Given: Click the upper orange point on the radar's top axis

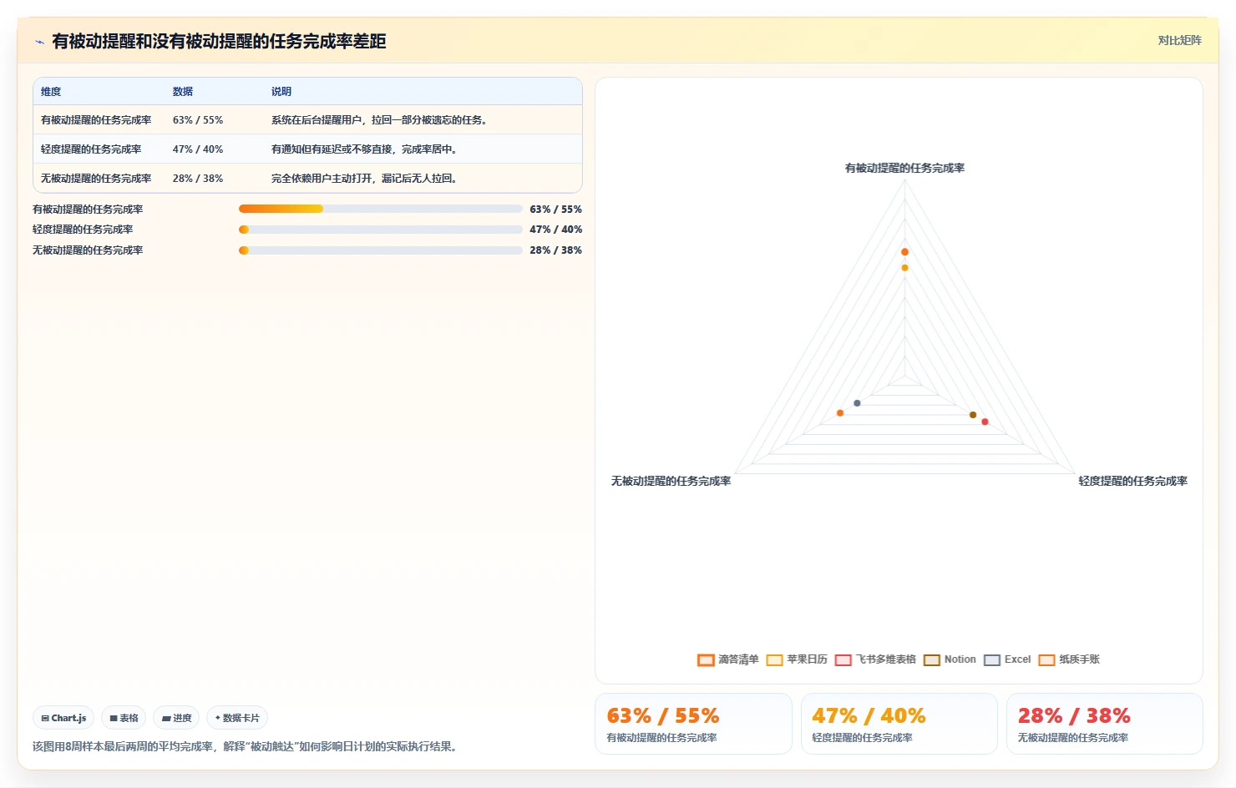Looking at the screenshot, I should point(904,252).
